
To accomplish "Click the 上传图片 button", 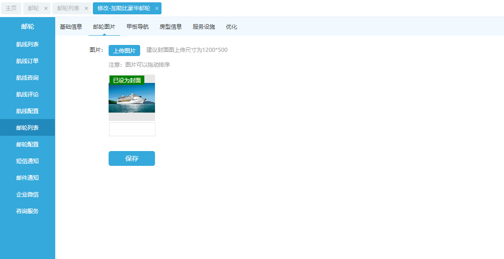I will coord(124,51).
